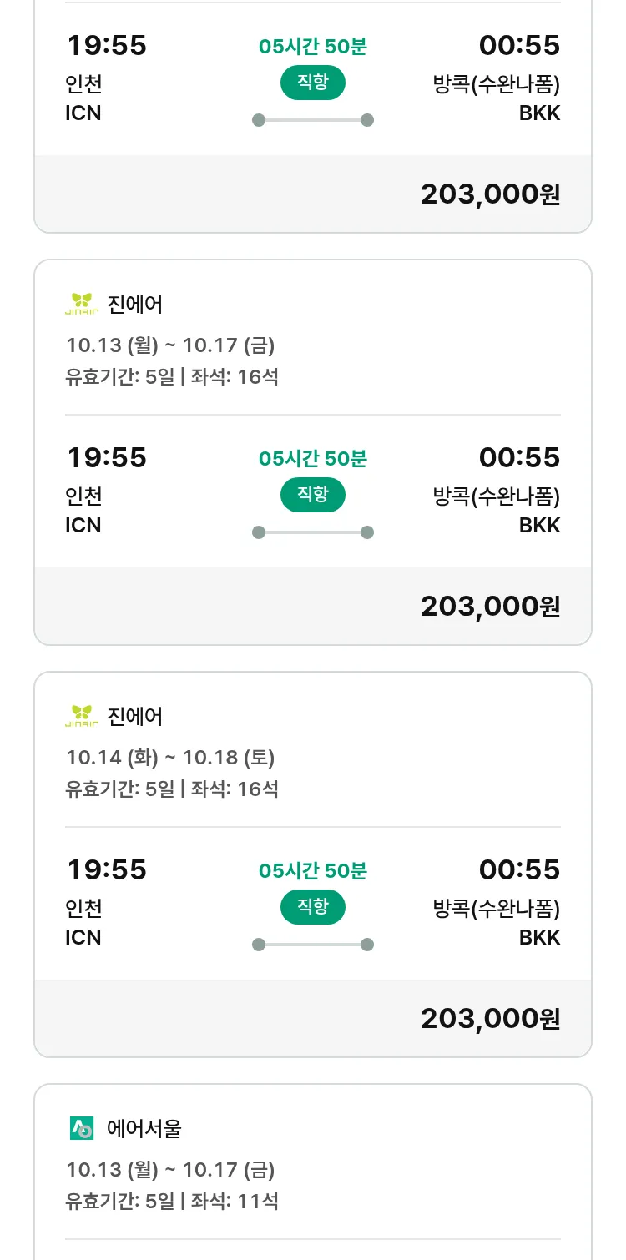The height and width of the screenshot is (1260, 626).
Task: Select the 203,000원 price for the 10.14 Jin Air flight
Action: click(490, 1019)
